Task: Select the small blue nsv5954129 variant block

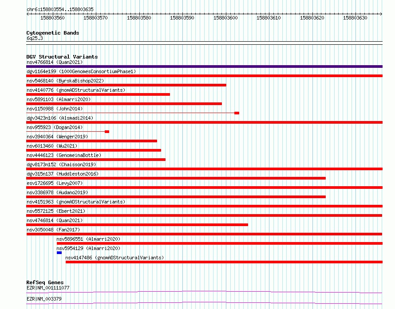Action: pyautogui.click(x=59, y=253)
